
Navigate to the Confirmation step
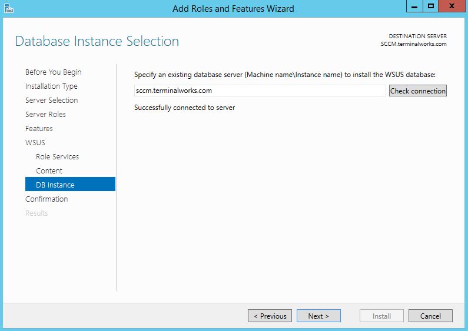tap(47, 199)
